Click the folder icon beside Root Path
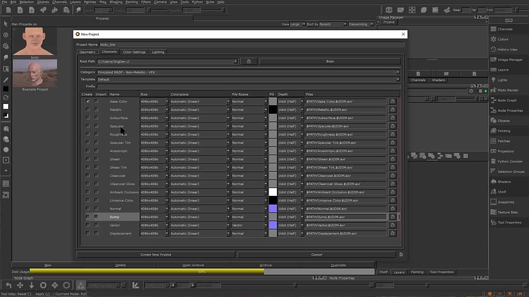The image size is (529, 297). 248,61
